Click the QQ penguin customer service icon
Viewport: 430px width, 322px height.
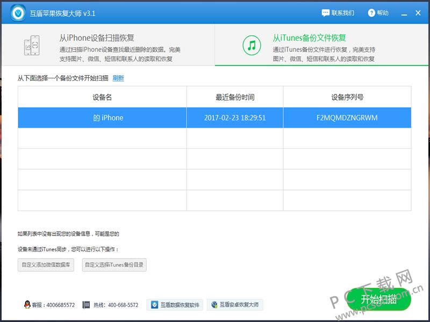27,304
